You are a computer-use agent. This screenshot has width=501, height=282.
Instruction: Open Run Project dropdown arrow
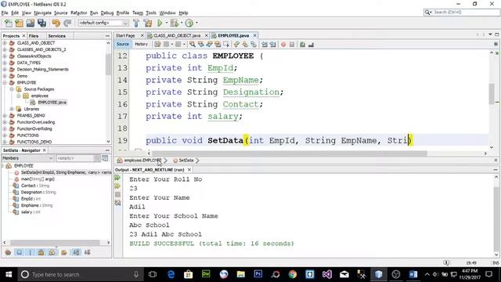coord(167,23)
